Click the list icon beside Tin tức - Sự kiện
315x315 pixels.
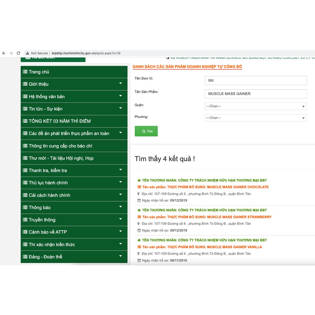click(25, 109)
